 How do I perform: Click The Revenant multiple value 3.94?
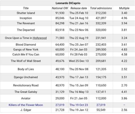124,23
